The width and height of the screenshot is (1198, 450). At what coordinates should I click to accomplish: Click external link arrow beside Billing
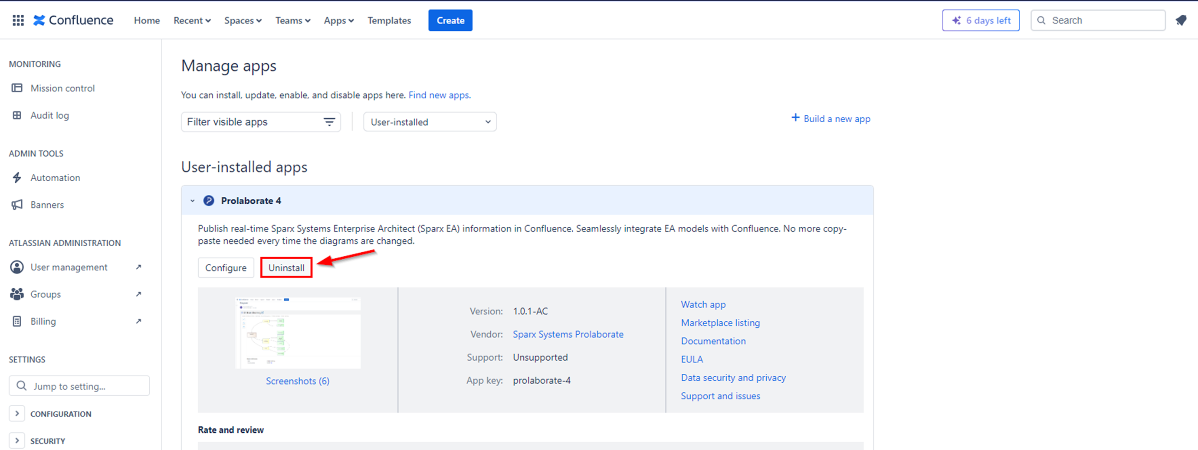pos(138,321)
